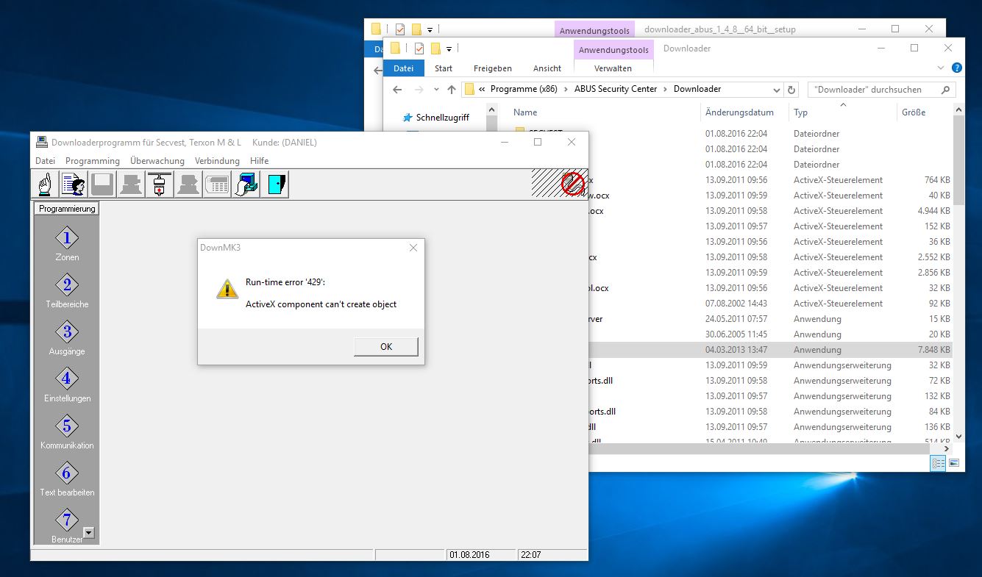Expand the Explorer ribbon chevron
The width and height of the screenshot is (982, 577).
(x=941, y=68)
